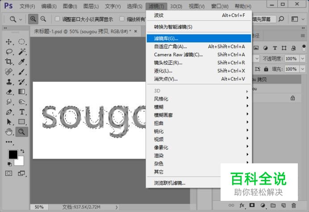The width and height of the screenshot is (309, 212).
Task: Choose Liquify from Filter menu
Action: click(x=199, y=71)
